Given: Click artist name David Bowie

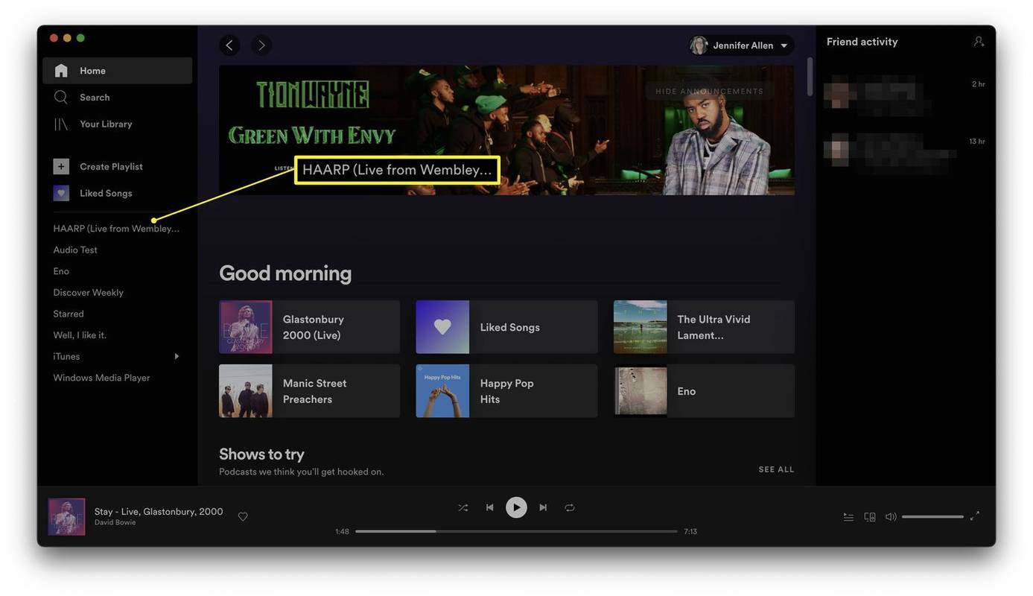Looking at the screenshot, I should click(x=115, y=523).
